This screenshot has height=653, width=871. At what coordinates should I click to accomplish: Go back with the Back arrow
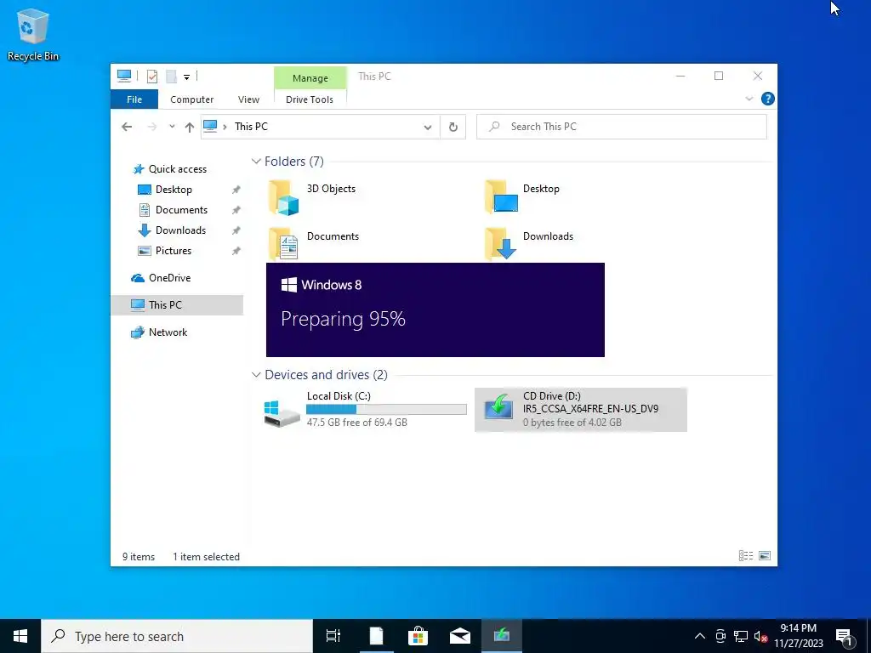(127, 127)
